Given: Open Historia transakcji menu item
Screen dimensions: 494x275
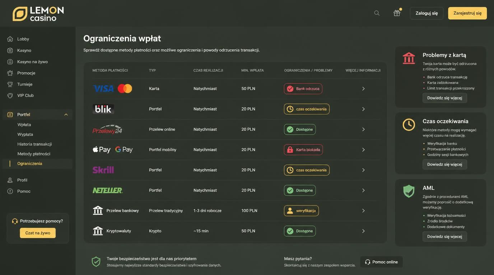Looking at the screenshot, I should pos(34,144).
